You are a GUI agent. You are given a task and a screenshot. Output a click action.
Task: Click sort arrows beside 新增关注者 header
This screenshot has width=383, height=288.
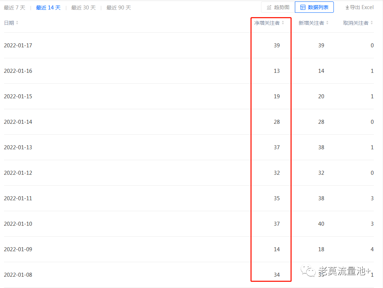(x=327, y=23)
